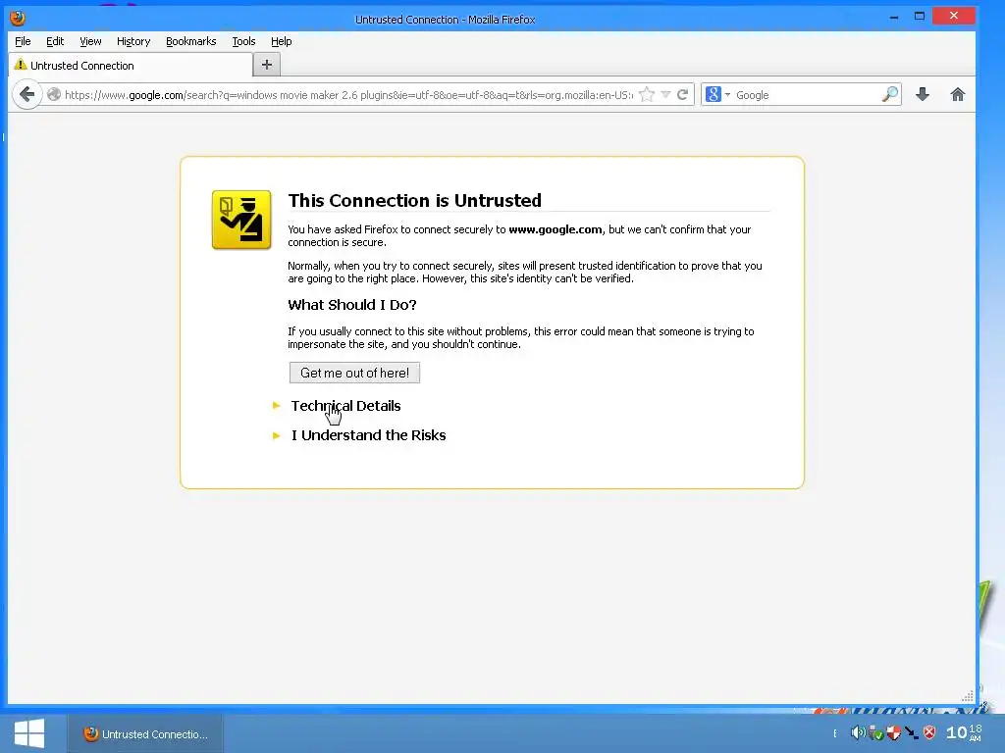Open a new tab with the plus button
1005x753 pixels.
coord(267,65)
